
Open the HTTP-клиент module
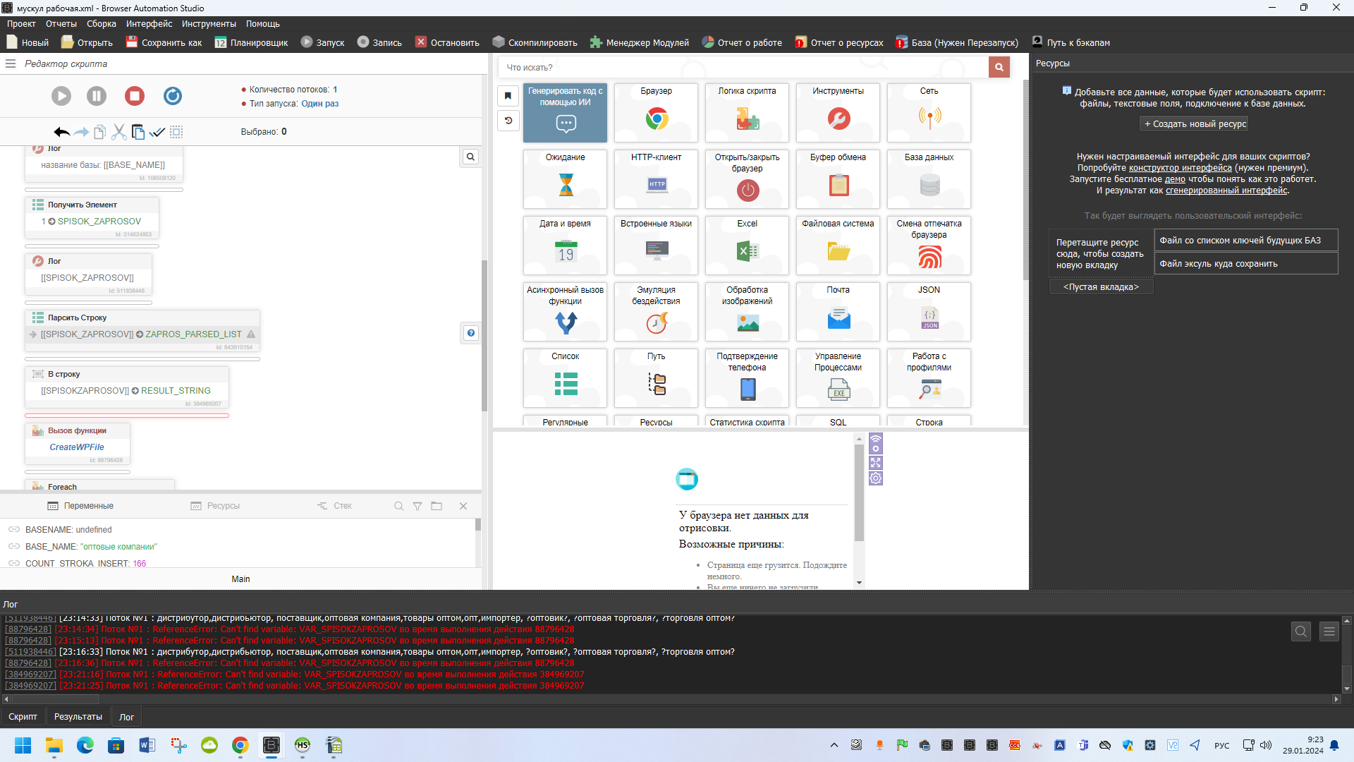click(656, 179)
